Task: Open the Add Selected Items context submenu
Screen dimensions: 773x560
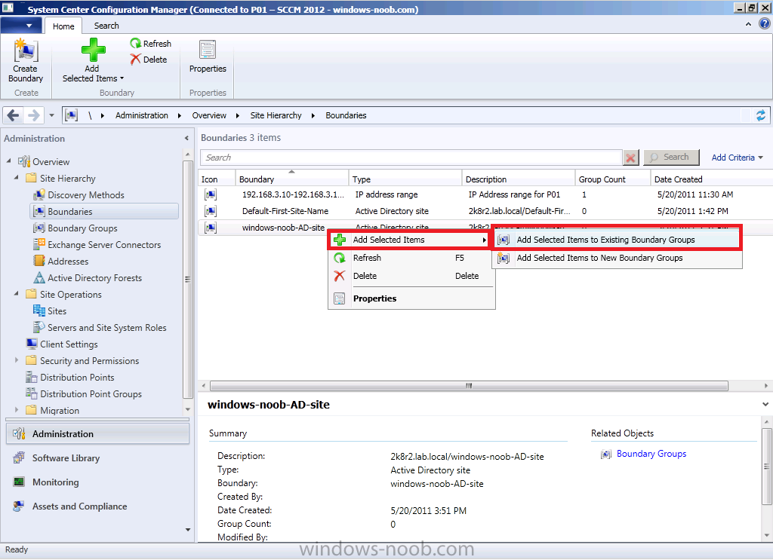Action: (410, 240)
